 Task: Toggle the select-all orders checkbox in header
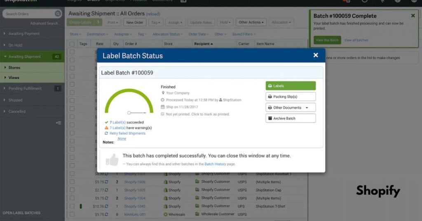72,44
